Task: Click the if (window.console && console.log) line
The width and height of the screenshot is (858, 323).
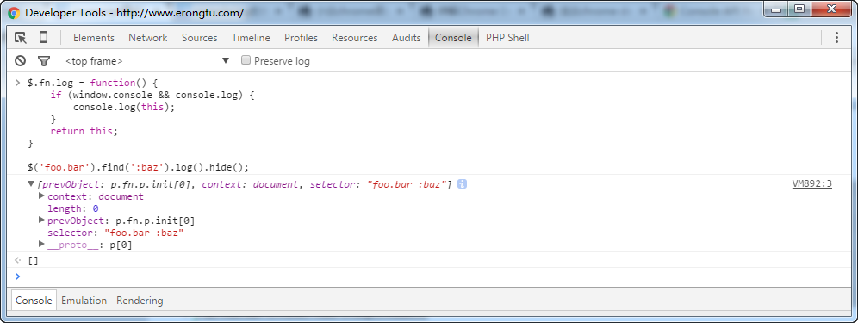Action: [x=152, y=95]
